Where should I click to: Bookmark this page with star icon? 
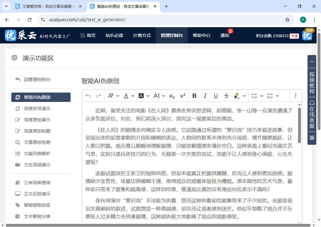point(287,20)
